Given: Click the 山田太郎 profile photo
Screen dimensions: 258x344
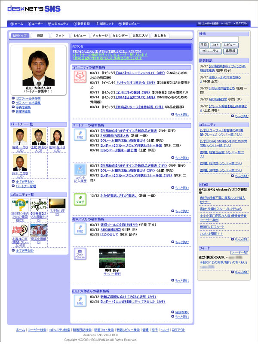Looking at the screenshot, I should (38, 67).
